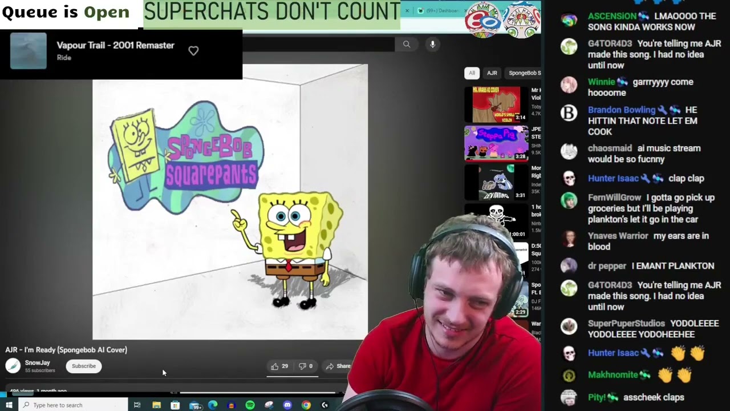
Task: Click the Share arrow under the video
Action: pos(338,366)
